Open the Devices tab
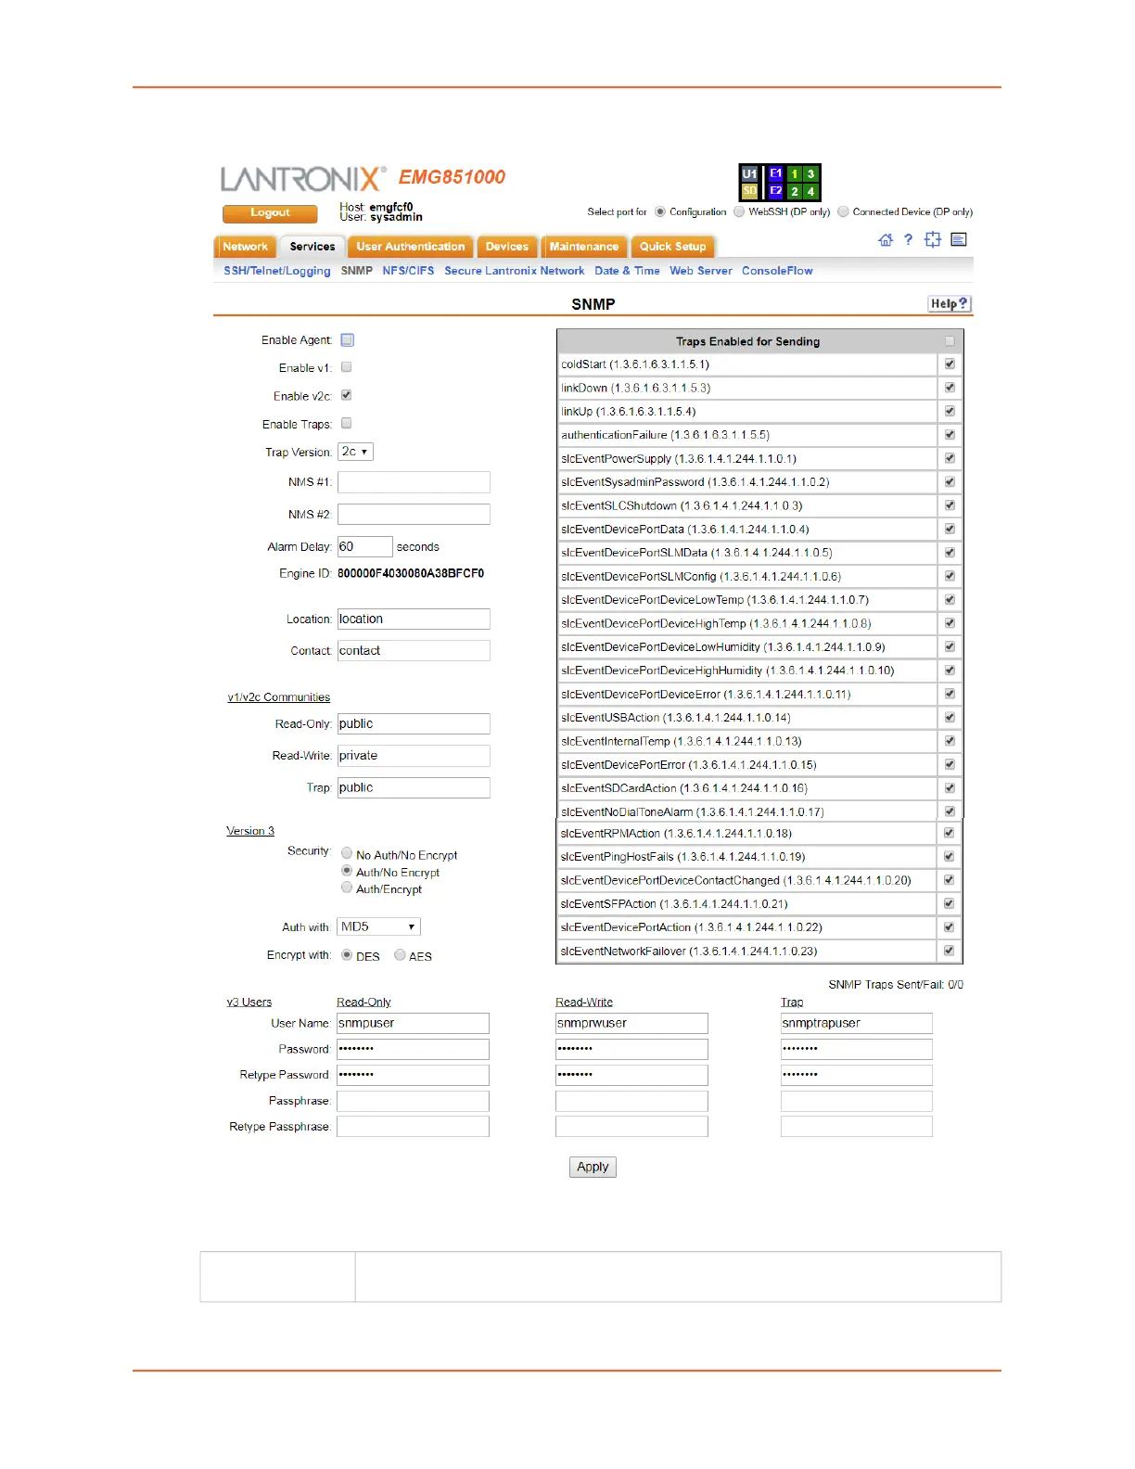 [x=507, y=247]
